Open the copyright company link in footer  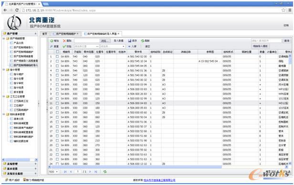(159, 180)
